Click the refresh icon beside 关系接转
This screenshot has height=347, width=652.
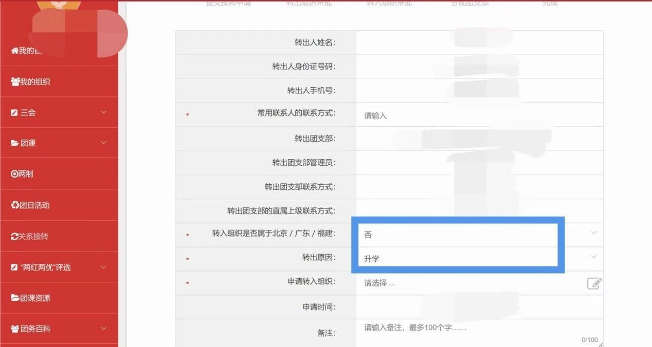point(14,237)
